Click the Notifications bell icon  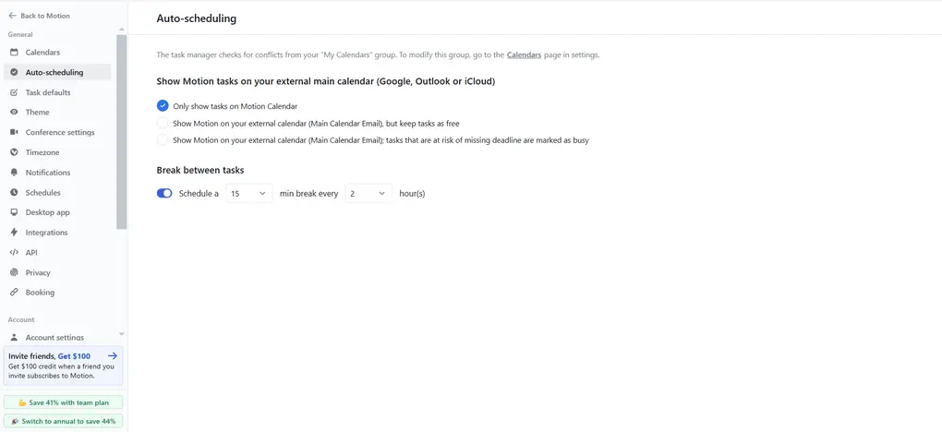14,173
